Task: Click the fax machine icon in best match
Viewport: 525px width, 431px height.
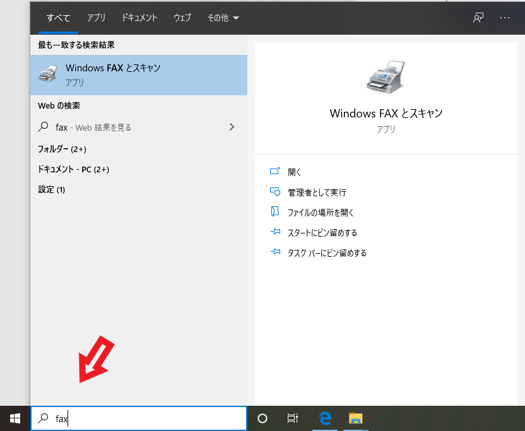Action: [x=48, y=74]
